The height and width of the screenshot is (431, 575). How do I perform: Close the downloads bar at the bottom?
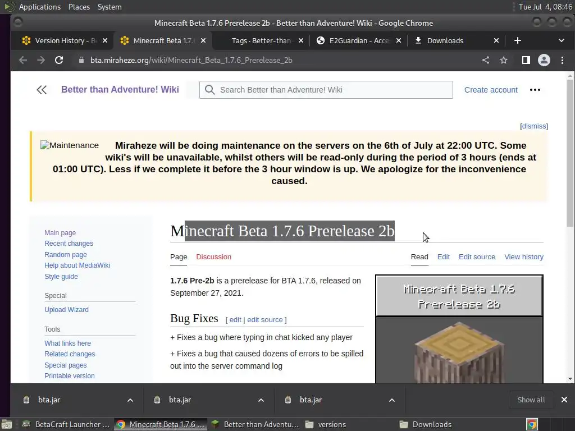click(x=564, y=400)
